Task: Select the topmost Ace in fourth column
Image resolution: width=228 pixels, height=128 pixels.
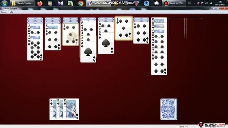Action: click(88, 23)
